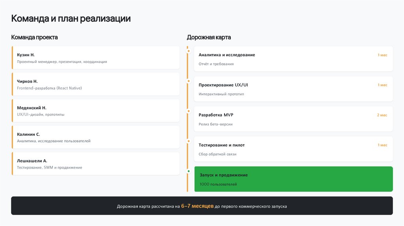Click green timeline dot beside Запуск и продвижение
Viewport: 404px width, 226px height.
pyautogui.click(x=189, y=171)
